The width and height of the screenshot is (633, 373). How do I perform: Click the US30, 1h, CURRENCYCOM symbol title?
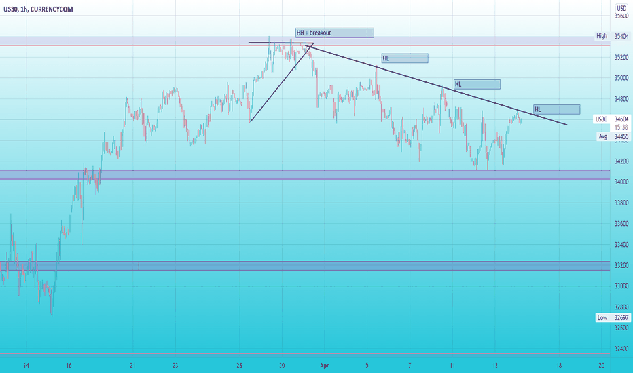pyautogui.click(x=38, y=9)
